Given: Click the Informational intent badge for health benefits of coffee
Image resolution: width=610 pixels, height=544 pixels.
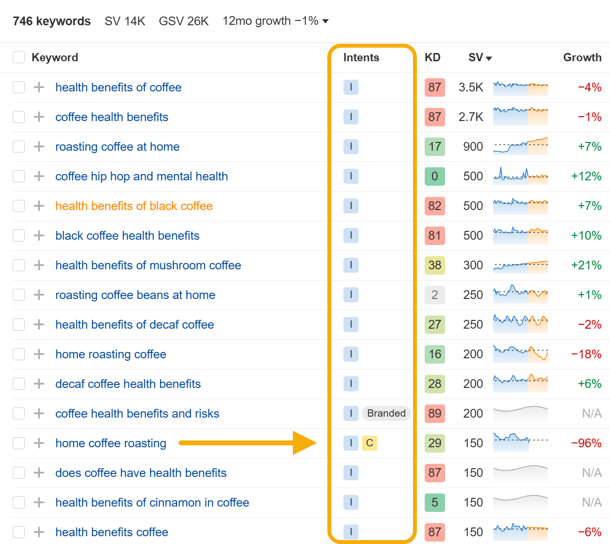Looking at the screenshot, I should coord(351,88).
